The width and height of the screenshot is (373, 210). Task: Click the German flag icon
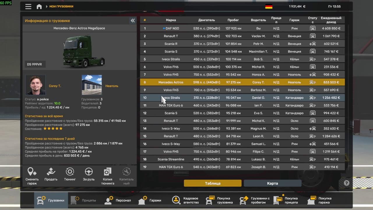click(x=269, y=6)
